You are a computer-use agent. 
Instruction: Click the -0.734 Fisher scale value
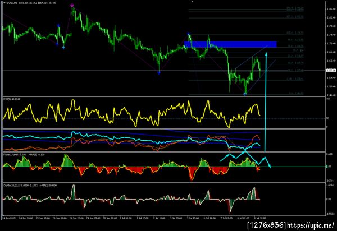click(330, 181)
